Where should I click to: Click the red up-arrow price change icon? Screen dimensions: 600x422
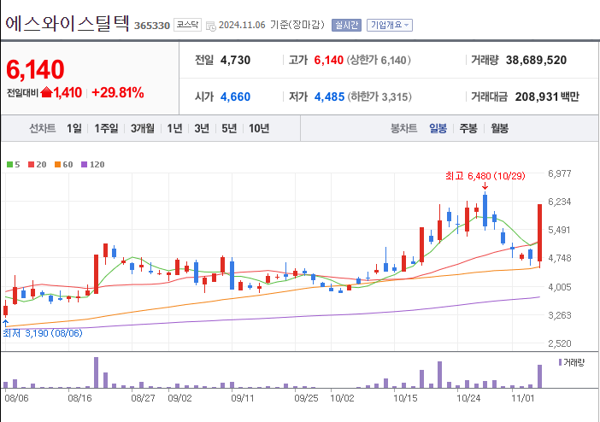tap(46, 92)
